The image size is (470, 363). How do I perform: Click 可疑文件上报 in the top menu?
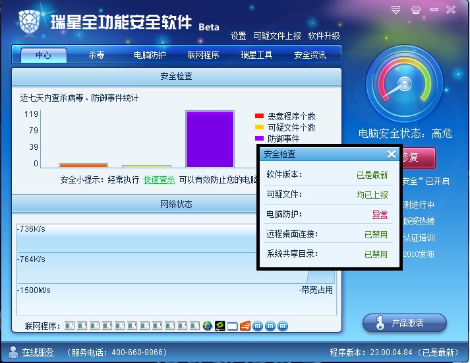(x=278, y=36)
